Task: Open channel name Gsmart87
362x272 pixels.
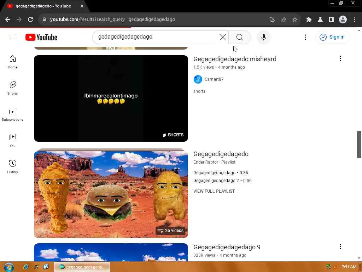Action: [214, 79]
